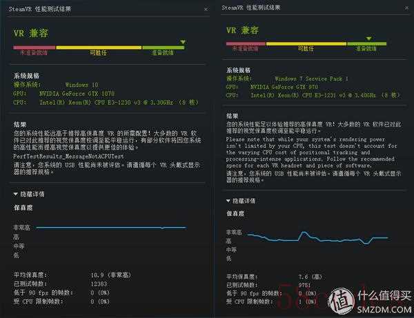Collapse 隐藏详情 in the GTX 970 window
The height and width of the screenshot is (318, 414).
coord(241,201)
